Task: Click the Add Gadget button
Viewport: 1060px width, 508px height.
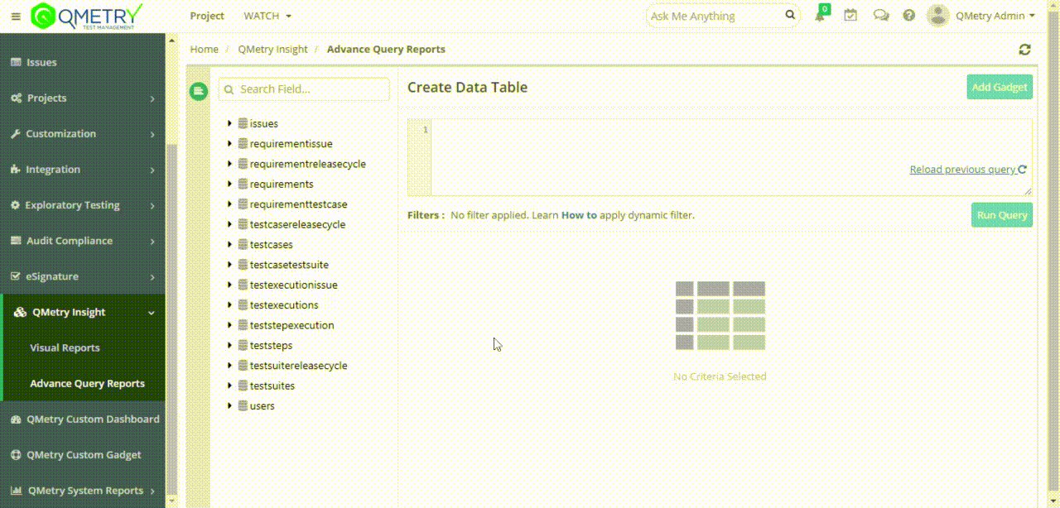Action: (1000, 87)
